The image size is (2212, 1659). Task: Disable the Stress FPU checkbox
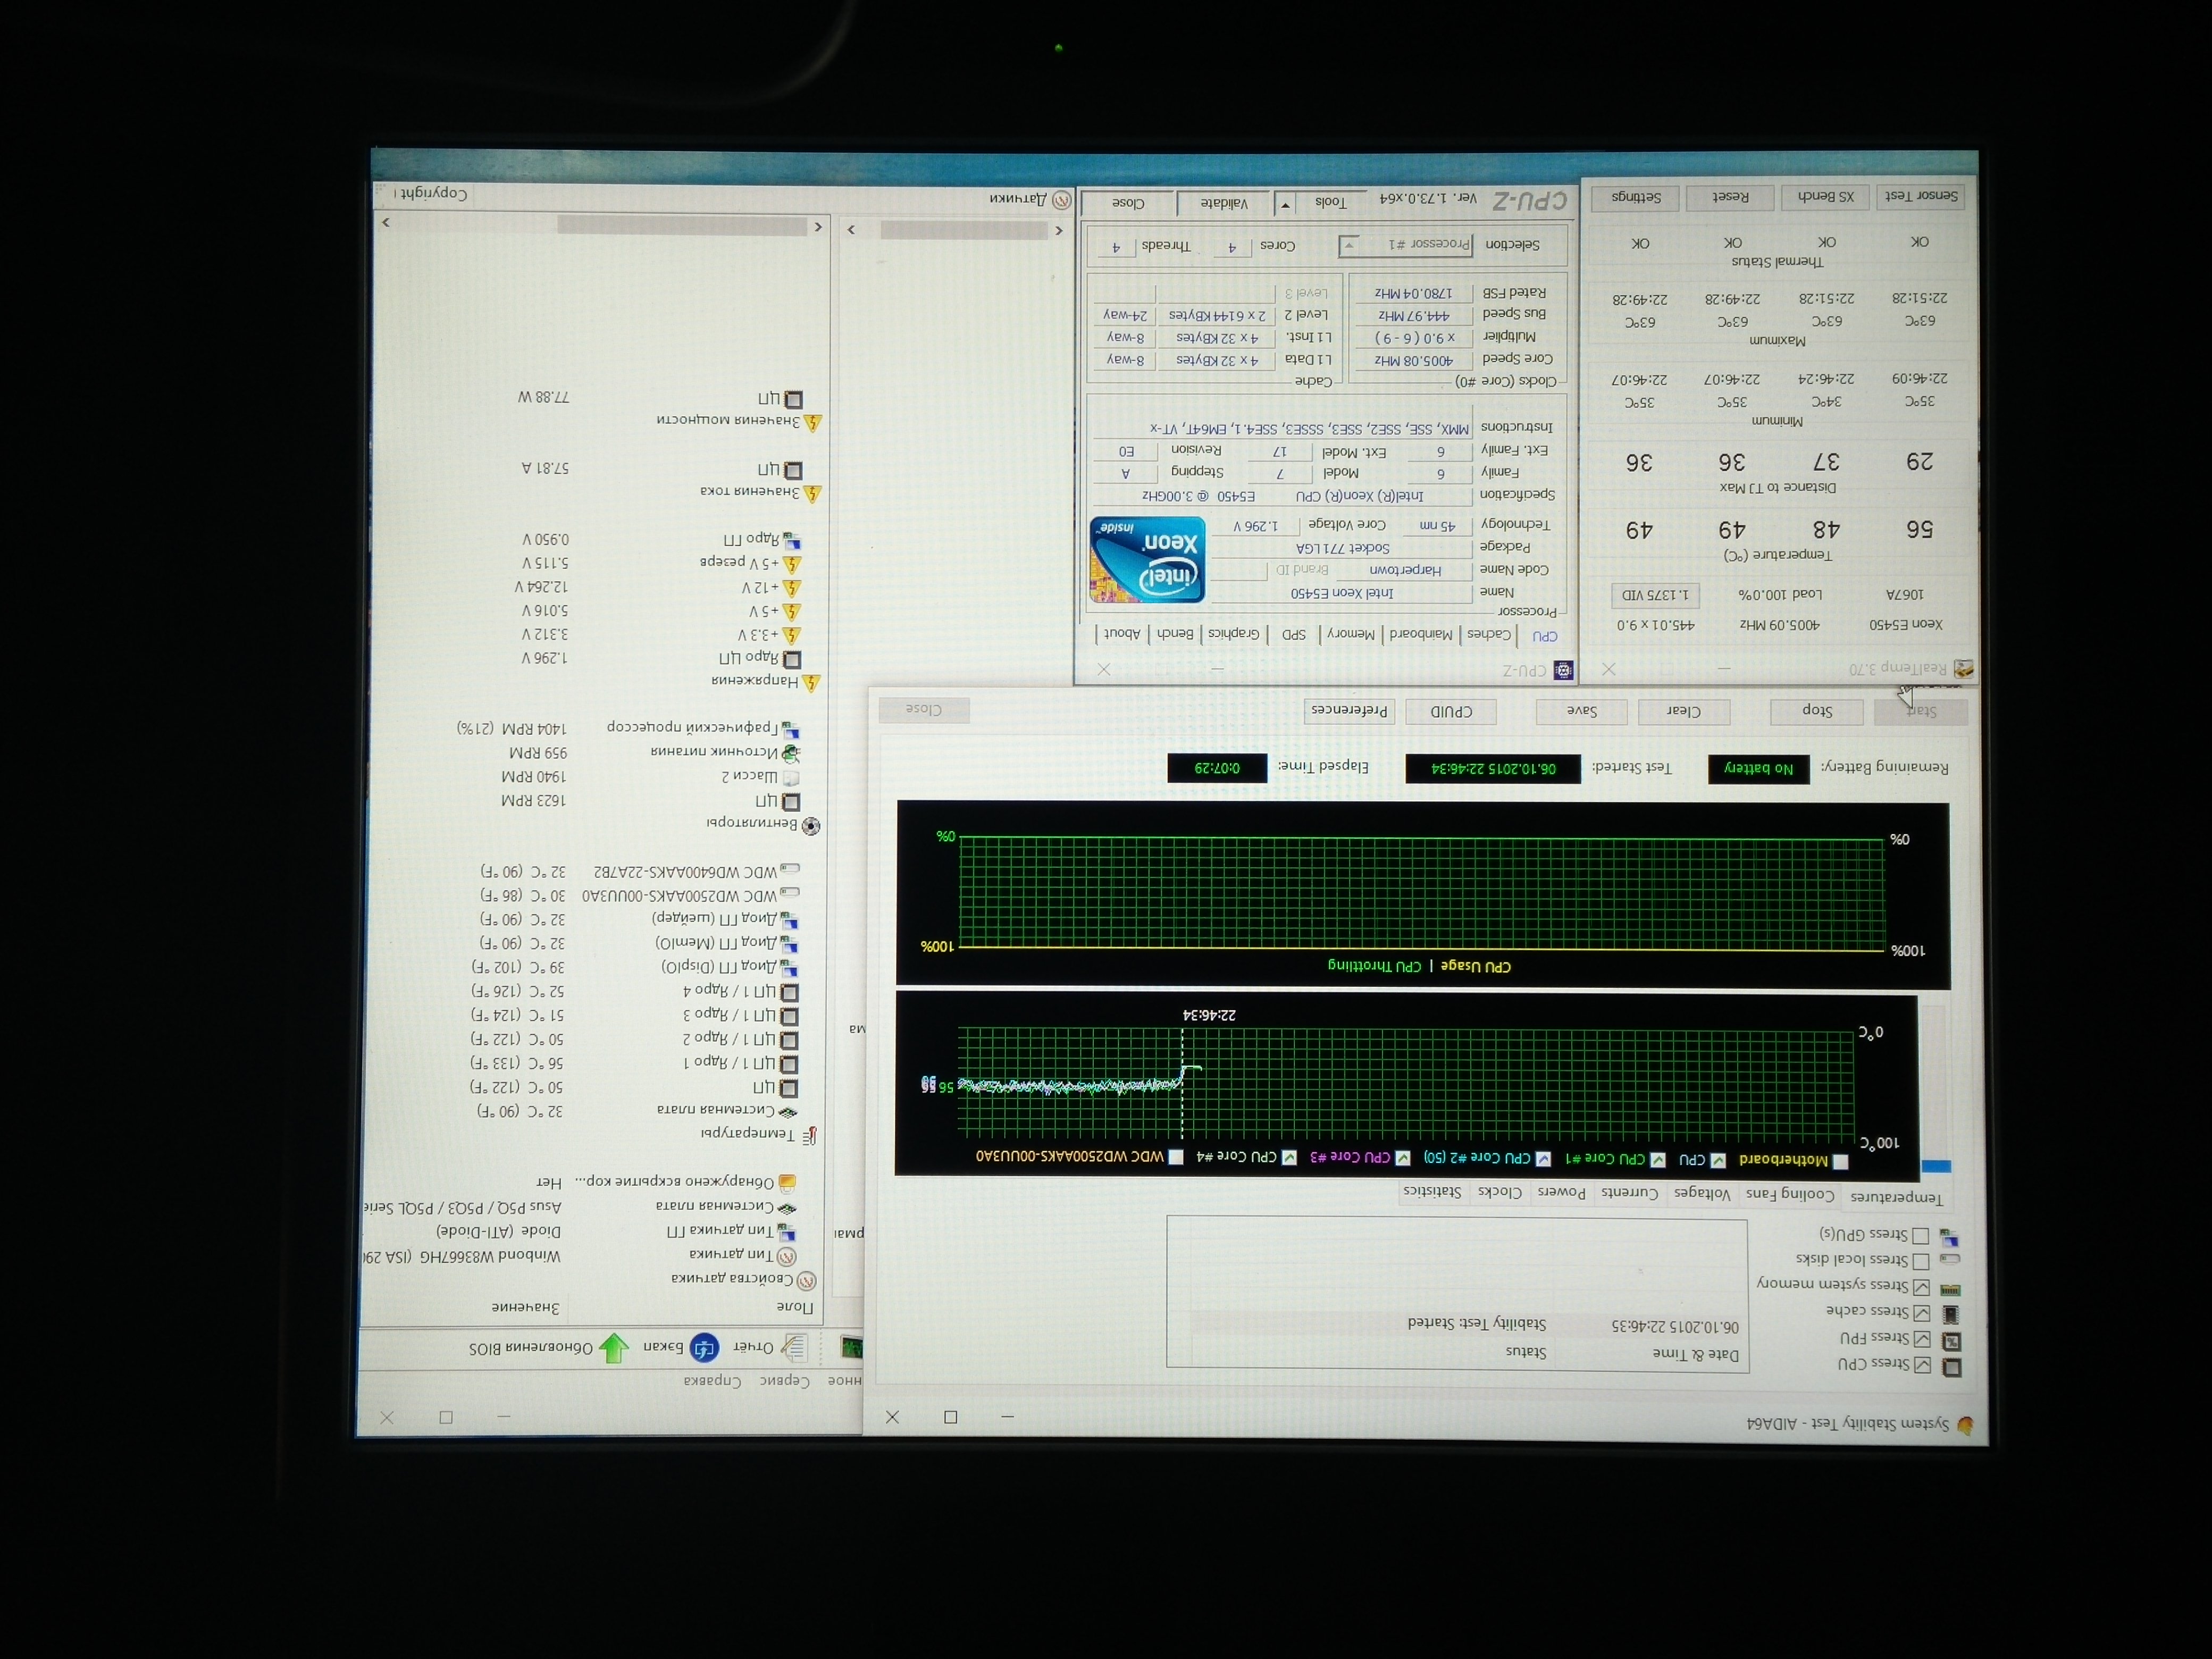coord(1922,1339)
